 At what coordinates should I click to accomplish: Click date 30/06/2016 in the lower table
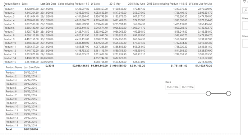30,126
